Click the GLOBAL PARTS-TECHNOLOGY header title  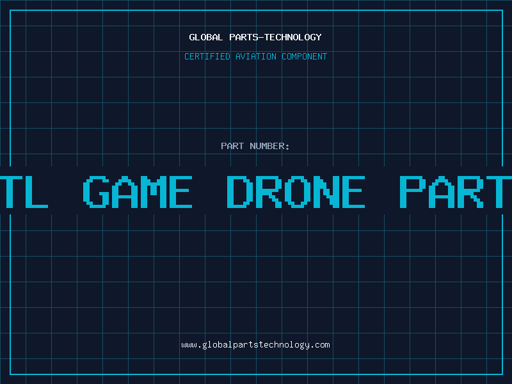point(255,37)
